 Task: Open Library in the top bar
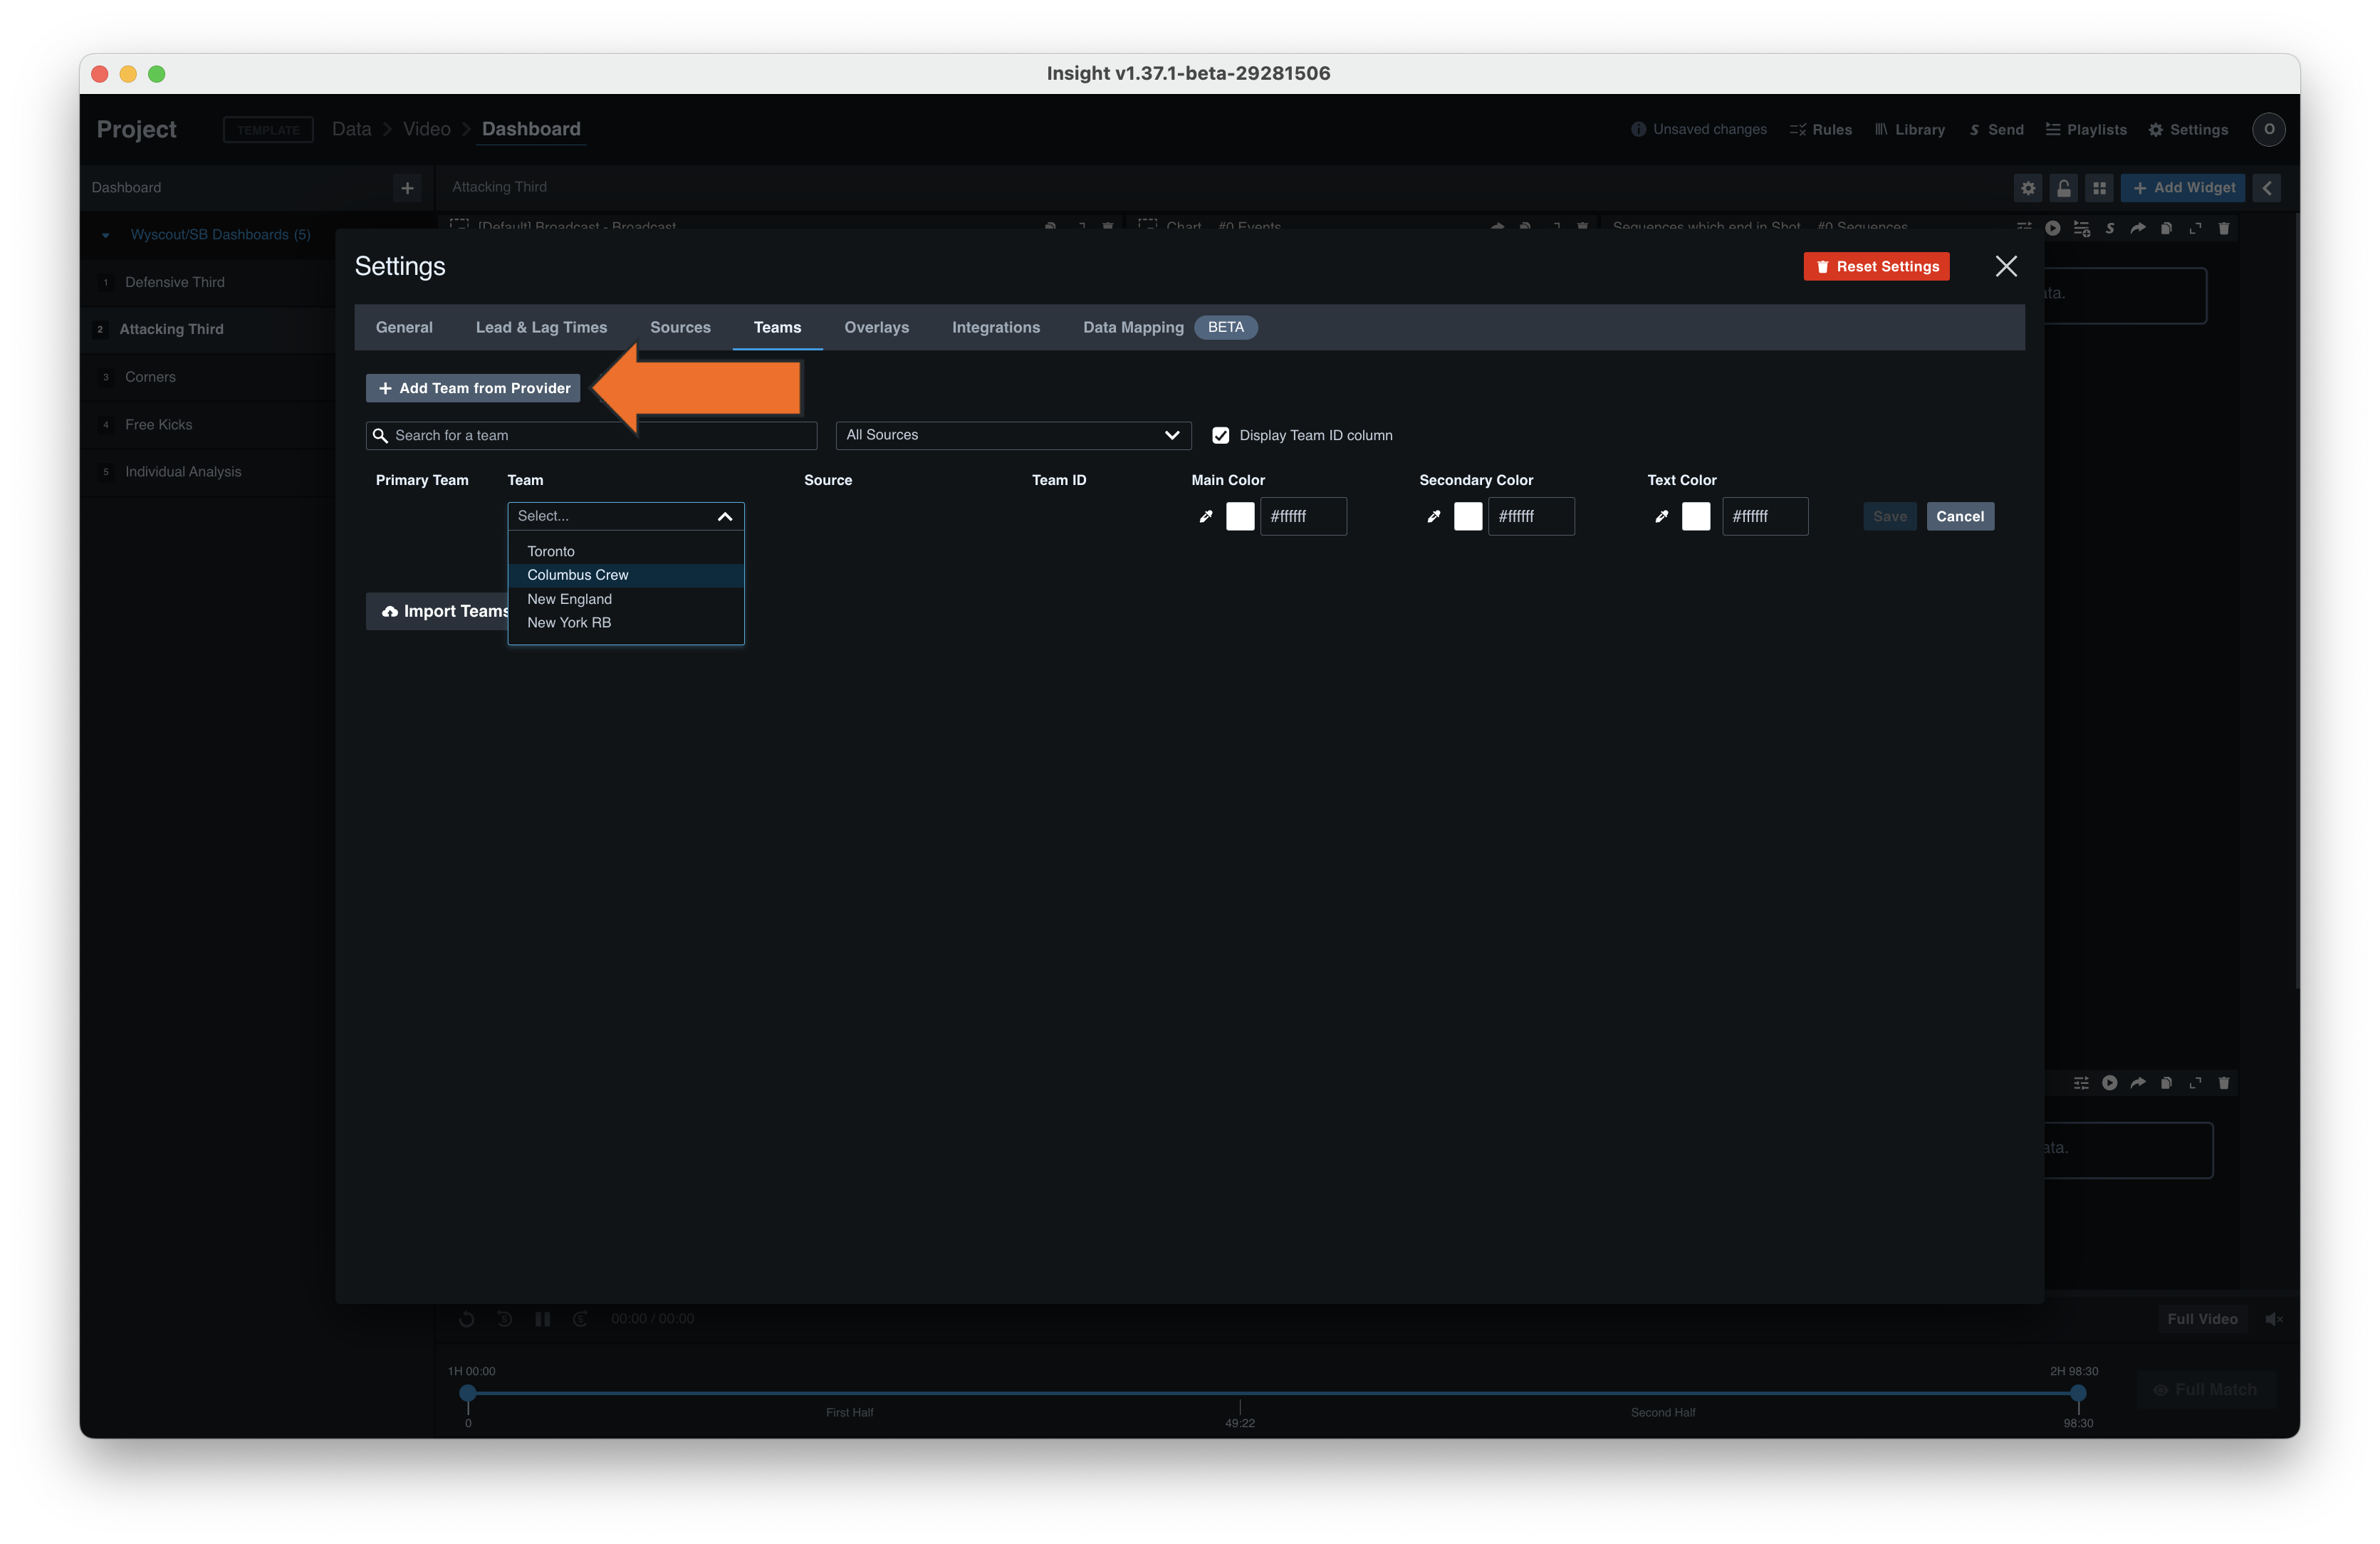[x=1909, y=129]
